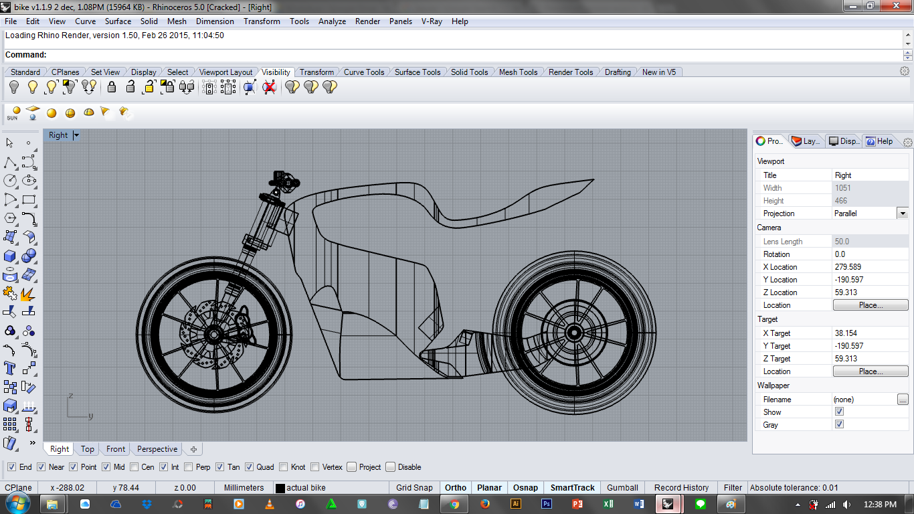The image size is (914, 514).
Task: Click the Show Objects yellow bulb icon
Action: (32, 87)
